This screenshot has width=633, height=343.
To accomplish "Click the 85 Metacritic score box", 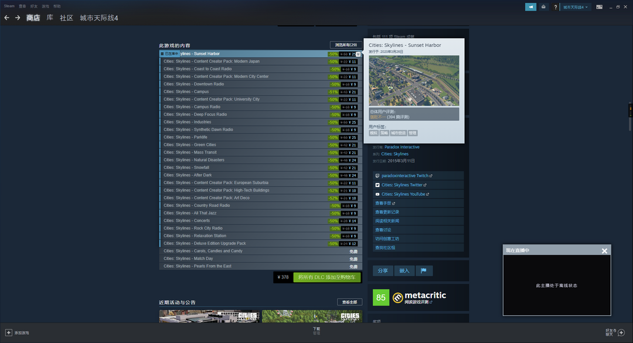I will (x=381, y=298).
